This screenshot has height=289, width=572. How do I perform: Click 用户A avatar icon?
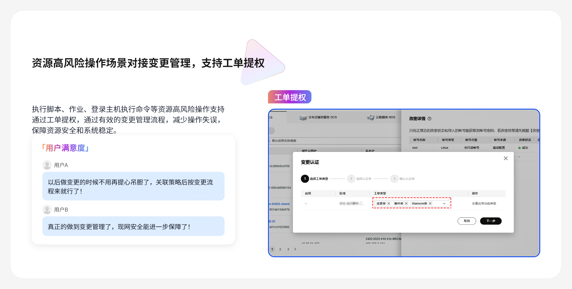(x=47, y=165)
